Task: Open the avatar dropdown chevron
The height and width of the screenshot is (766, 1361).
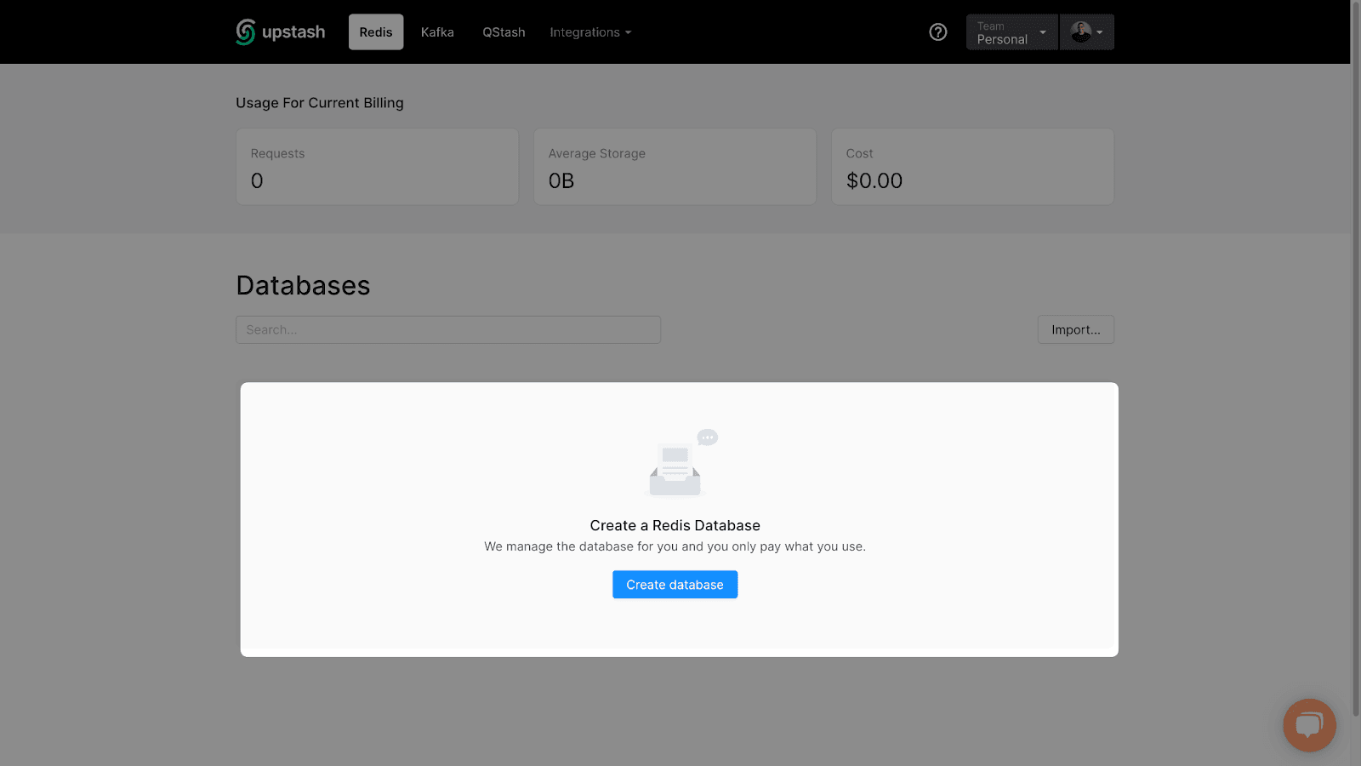Action: click(1101, 31)
